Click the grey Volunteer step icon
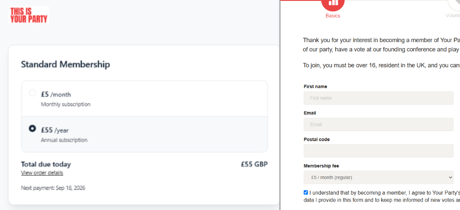460x210 pixels. coord(456,4)
